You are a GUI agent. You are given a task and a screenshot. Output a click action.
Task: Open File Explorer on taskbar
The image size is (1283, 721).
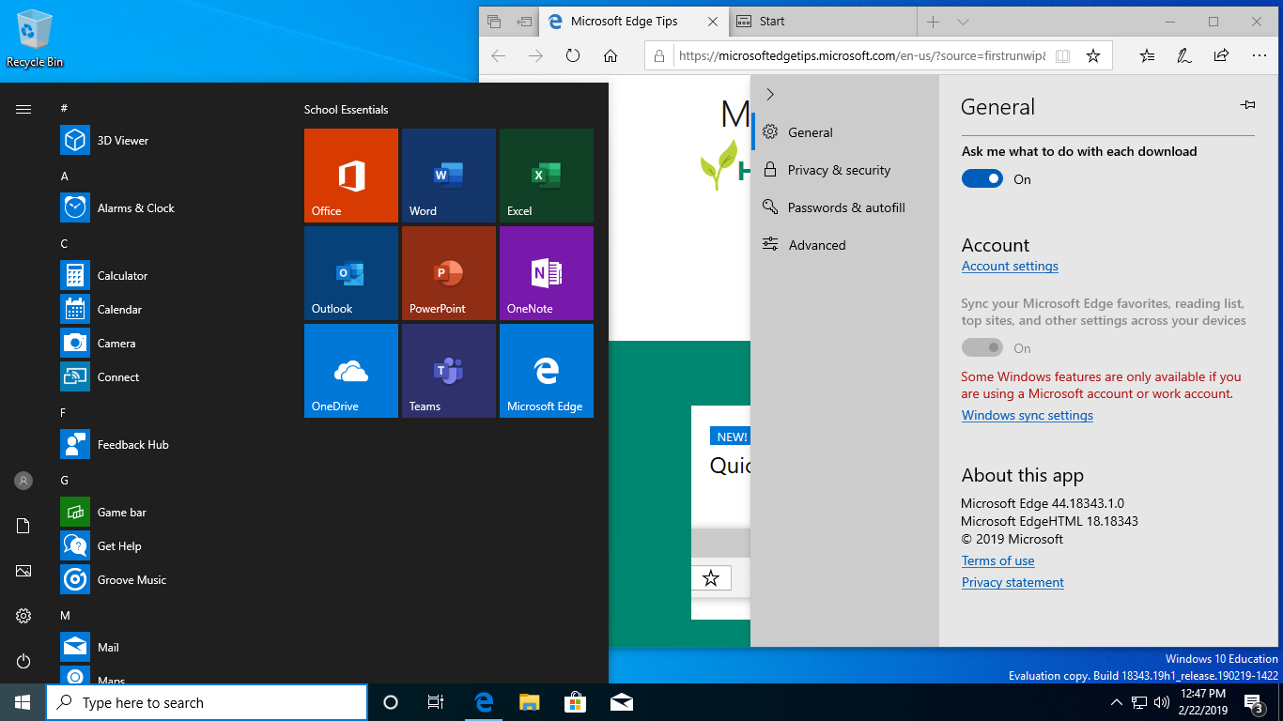click(530, 702)
